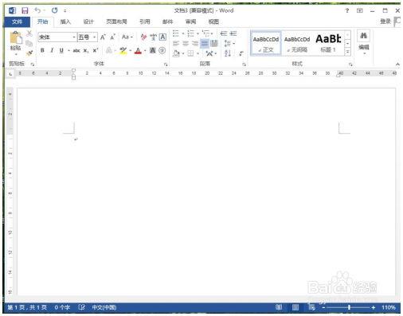Toggle Underline formatting button
Viewport: 403px width, 316px height.
(61, 50)
